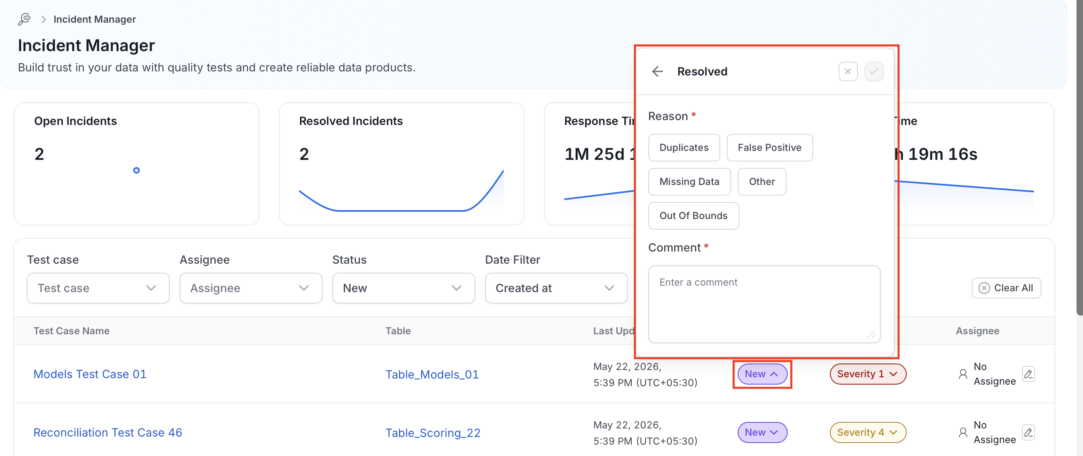Go back using the Resolved popup arrow
Screen dimensions: 1083x456
point(658,71)
